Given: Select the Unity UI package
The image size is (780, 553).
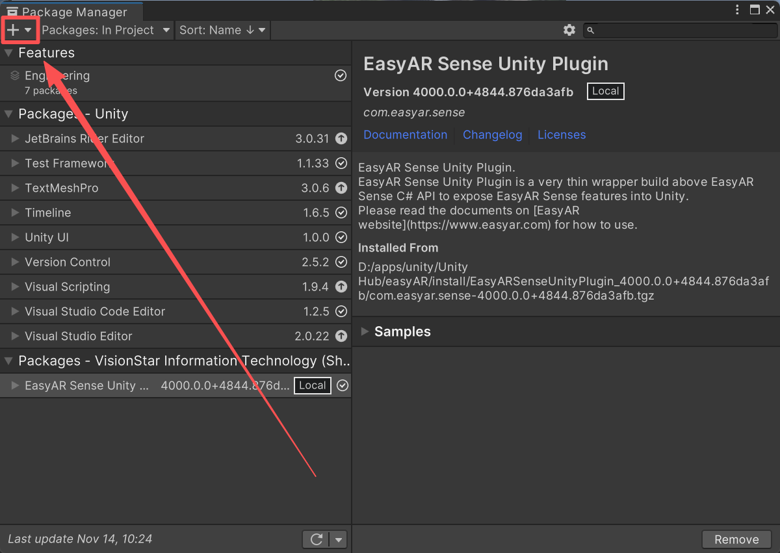Looking at the screenshot, I should tap(175, 237).
